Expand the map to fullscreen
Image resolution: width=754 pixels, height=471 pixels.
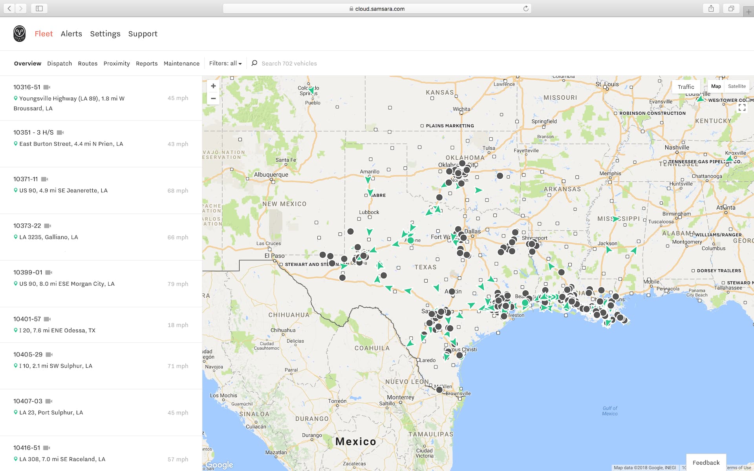point(743,107)
